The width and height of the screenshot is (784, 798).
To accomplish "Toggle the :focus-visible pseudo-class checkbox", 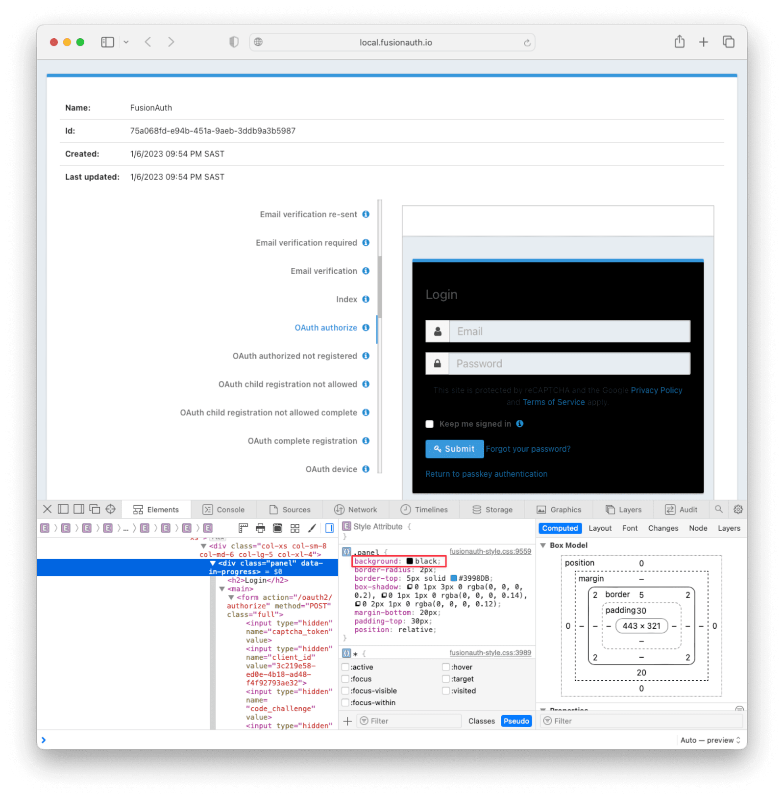I will 345,691.
